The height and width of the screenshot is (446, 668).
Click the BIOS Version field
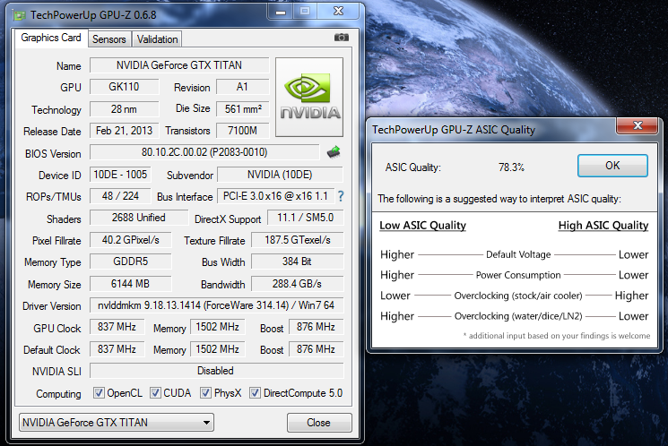pyautogui.click(x=204, y=152)
